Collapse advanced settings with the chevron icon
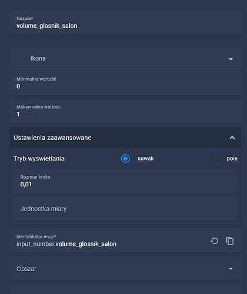Image resolution: width=247 pixels, height=294 pixels. click(x=232, y=138)
